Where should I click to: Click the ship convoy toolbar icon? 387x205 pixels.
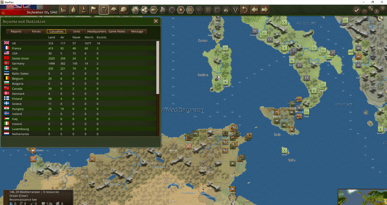74,10
